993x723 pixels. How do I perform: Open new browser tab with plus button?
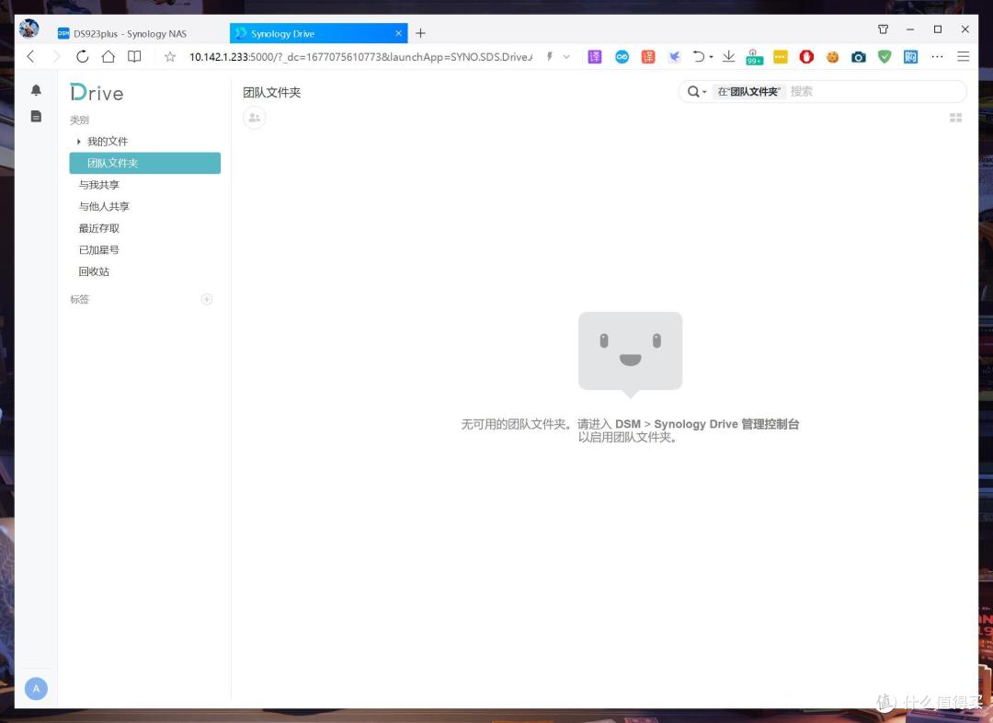(420, 33)
